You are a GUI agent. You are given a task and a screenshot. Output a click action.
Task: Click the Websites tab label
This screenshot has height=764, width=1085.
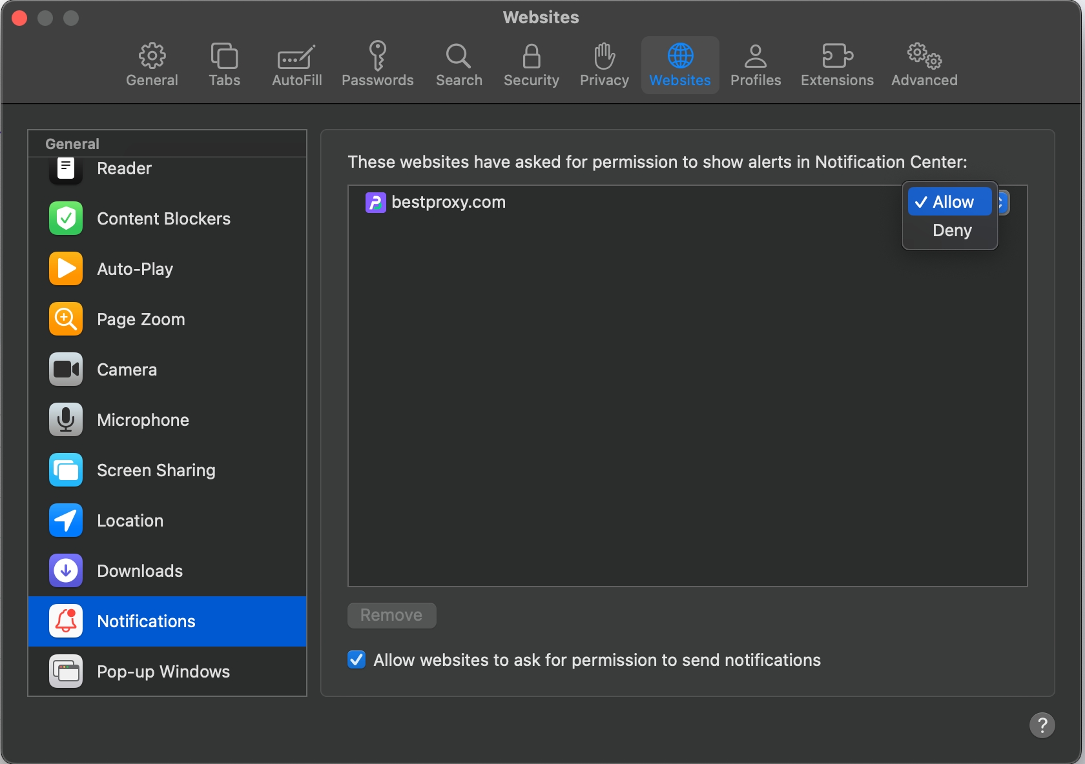pos(680,81)
